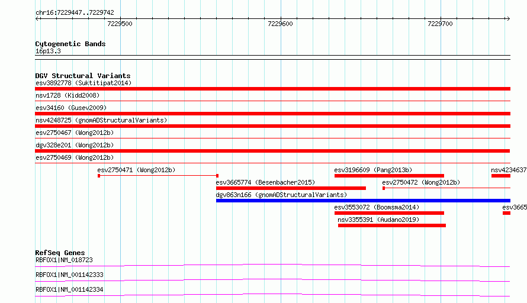
Task: Click esv3892778 (Suktitipat2014) label
Action: tap(83, 83)
